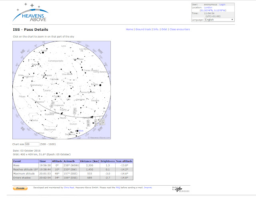Click the 2,306 distance cell
The width and height of the screenshot is (256, 198).
coord(90,165)
